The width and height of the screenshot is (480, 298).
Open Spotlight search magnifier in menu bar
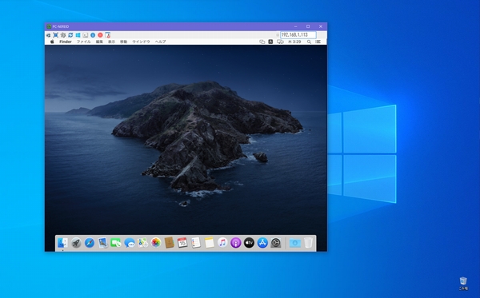(309, 42)
